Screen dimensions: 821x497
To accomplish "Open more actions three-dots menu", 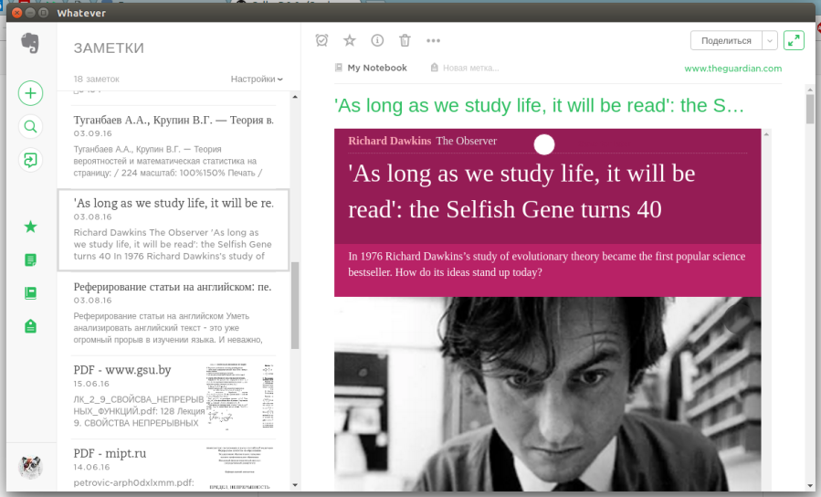I will [x=433, y=40].
